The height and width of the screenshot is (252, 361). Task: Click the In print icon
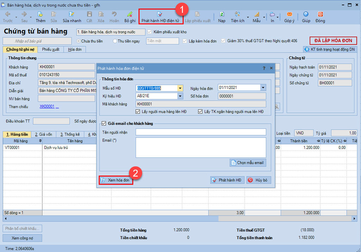coord(273,17)
